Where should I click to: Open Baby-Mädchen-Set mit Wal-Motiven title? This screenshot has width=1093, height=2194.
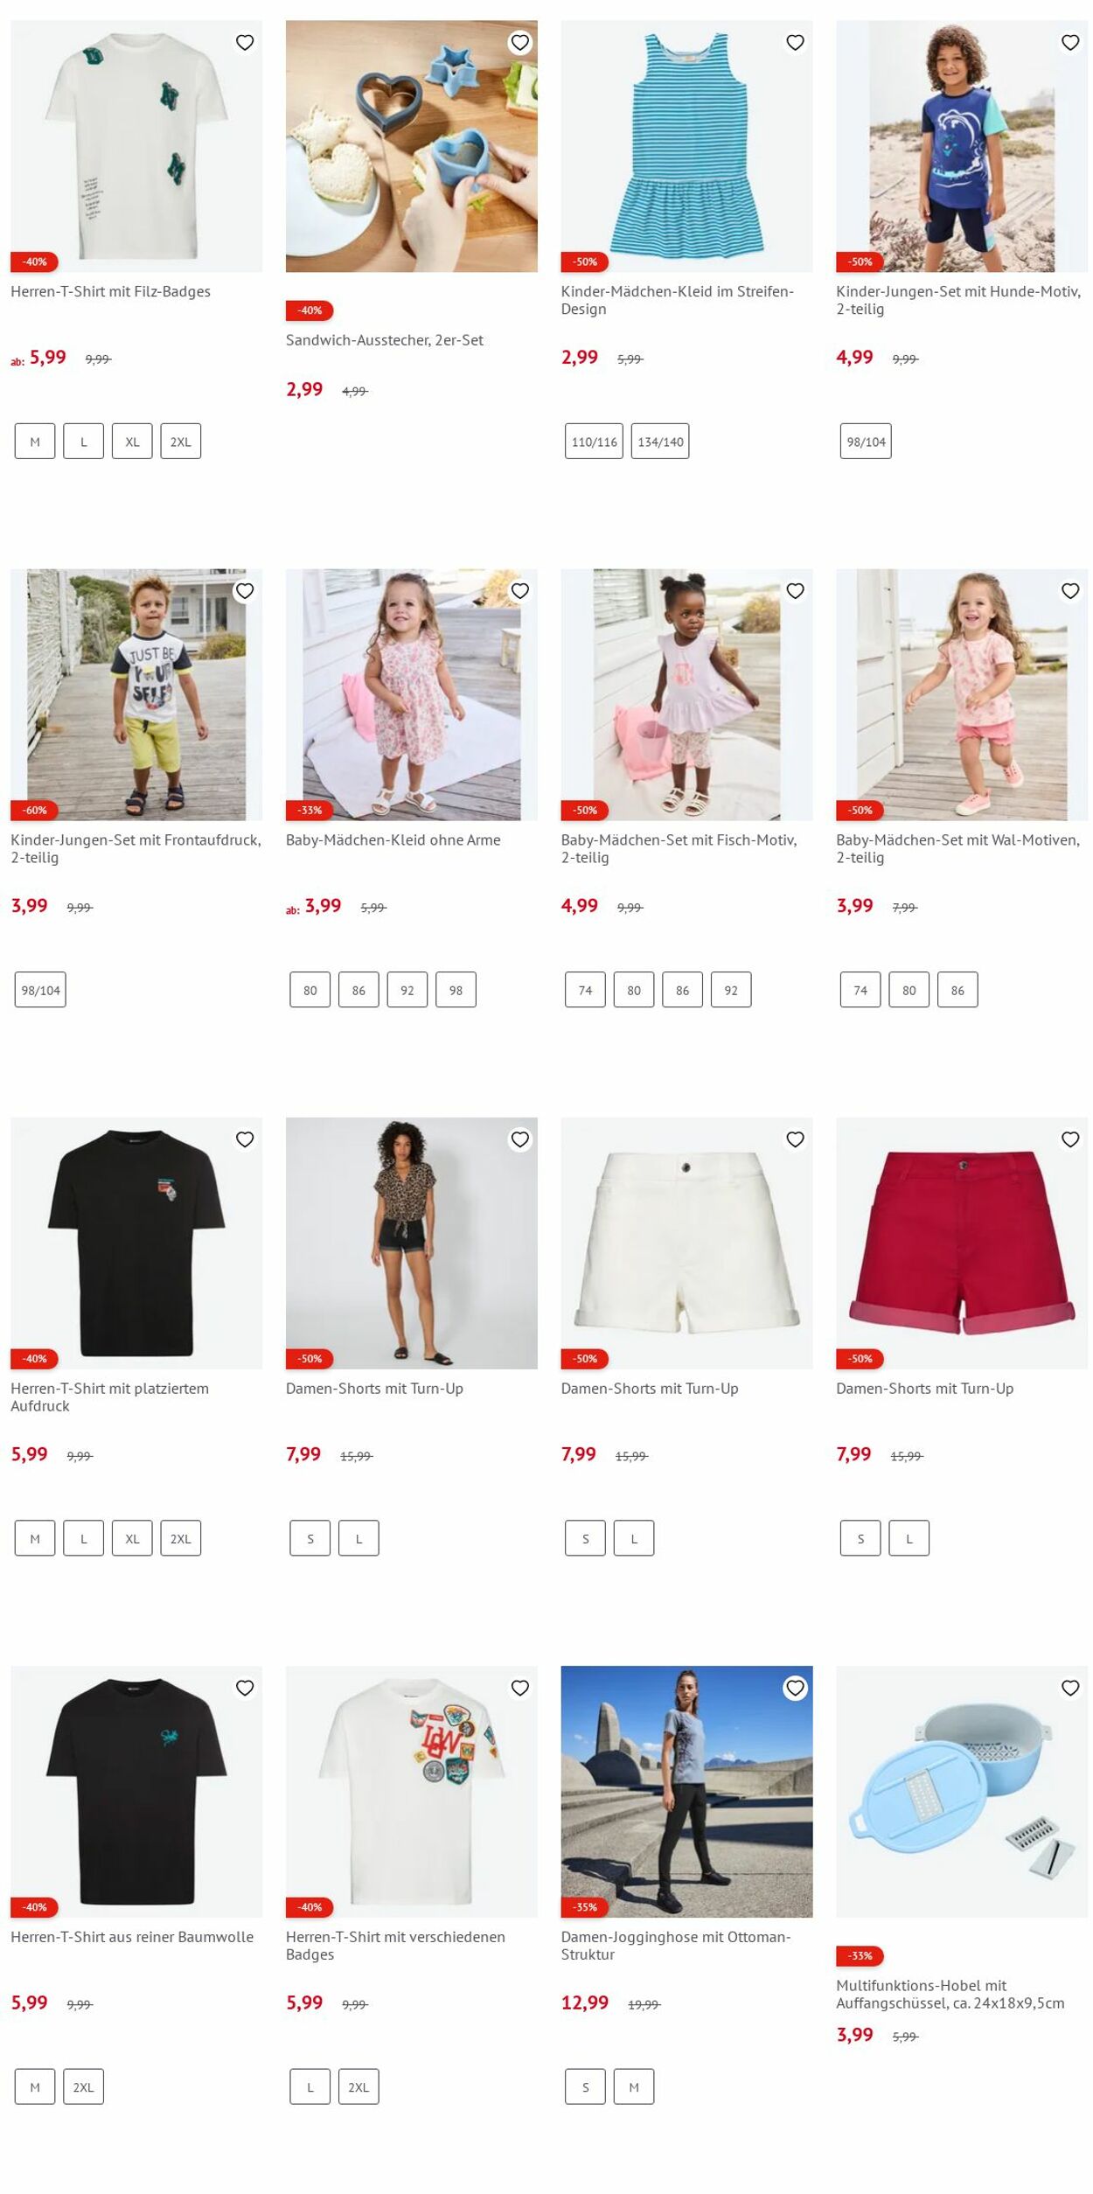tap(958, 848)
